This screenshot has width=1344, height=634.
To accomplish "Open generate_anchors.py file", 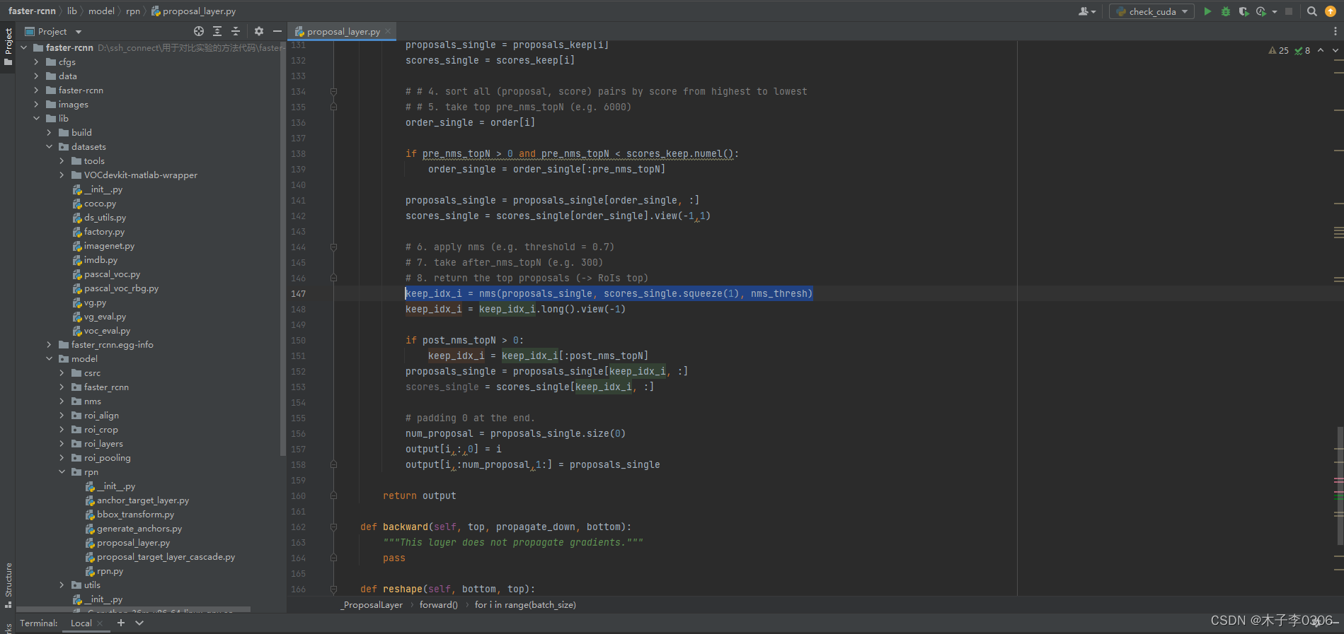I will tap(139, 529).
